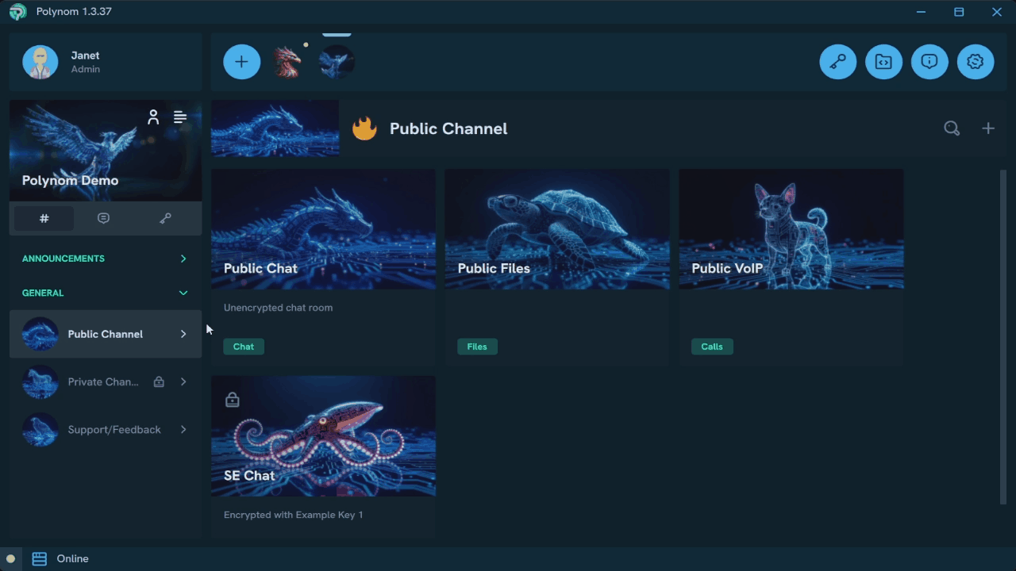Expand the ANNOUNCEMENTS section

(183, 259)
